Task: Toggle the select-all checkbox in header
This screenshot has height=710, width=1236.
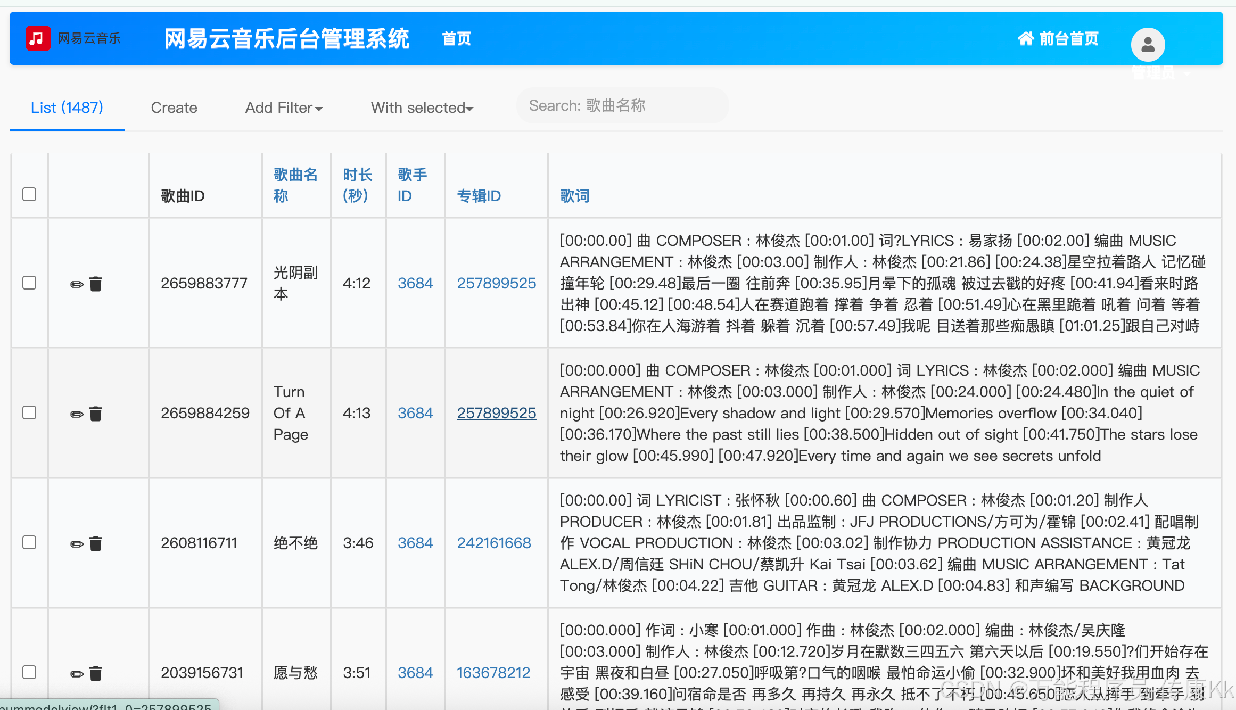Action: pos(29,194)
